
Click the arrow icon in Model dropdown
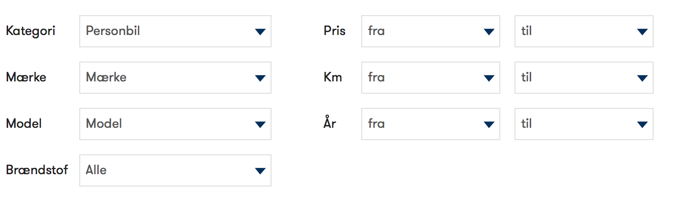coord(260,124)
